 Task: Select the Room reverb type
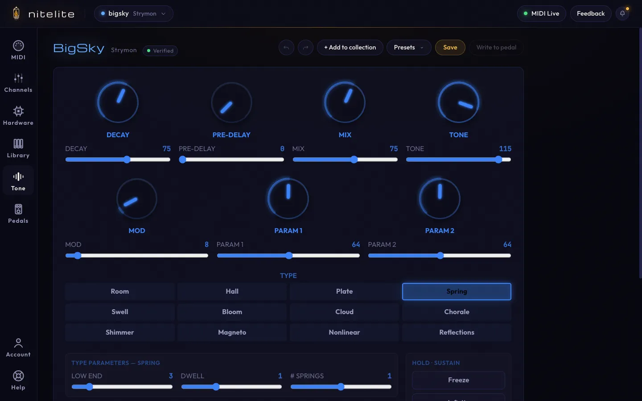click(120, 291)
